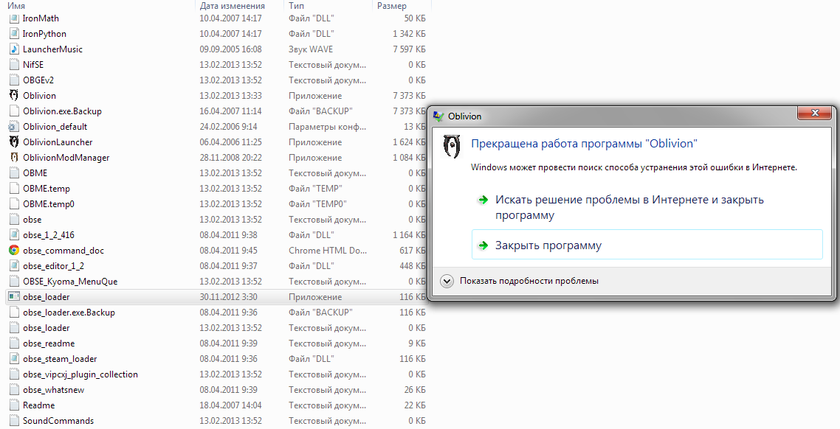
Task: Sort by the Размер column header
Action: (392, 6)
